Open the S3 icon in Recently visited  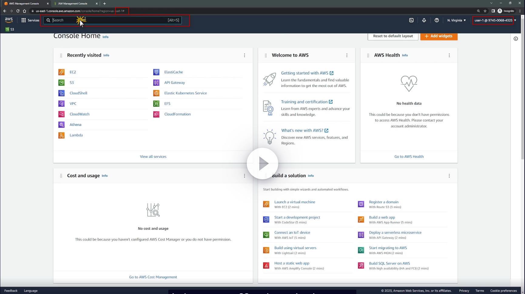62,83
